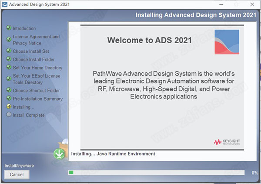Viewport: 261px width, 184px height.
Task: Click the checkmark beside Choose Install Folder
Action: tap(9, 59)
